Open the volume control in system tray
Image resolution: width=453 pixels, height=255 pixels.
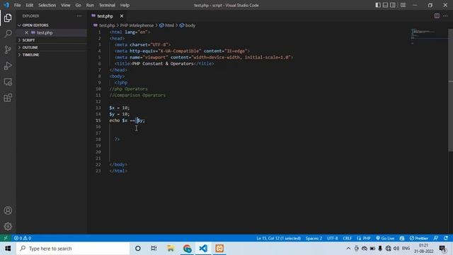[x=396, y=249]
